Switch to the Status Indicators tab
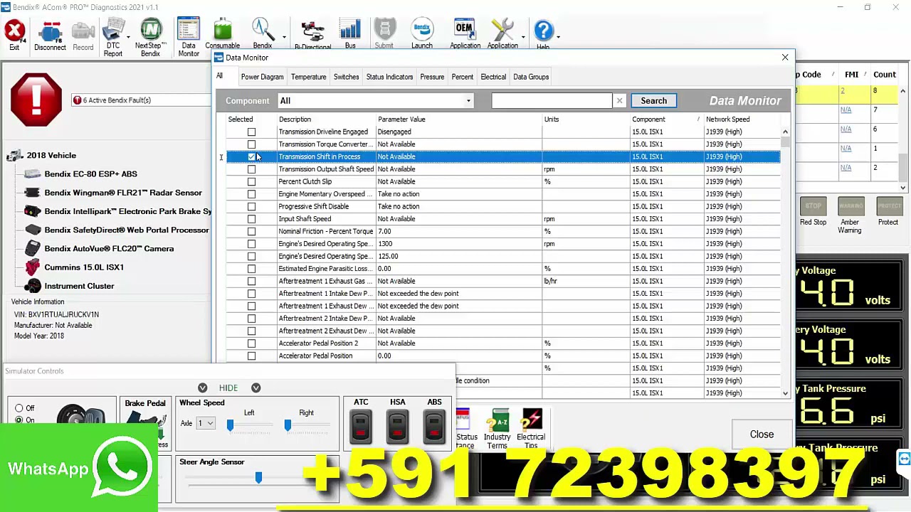Image resolution: width=911 pixels, height=512 pixels. click(389, 77)
